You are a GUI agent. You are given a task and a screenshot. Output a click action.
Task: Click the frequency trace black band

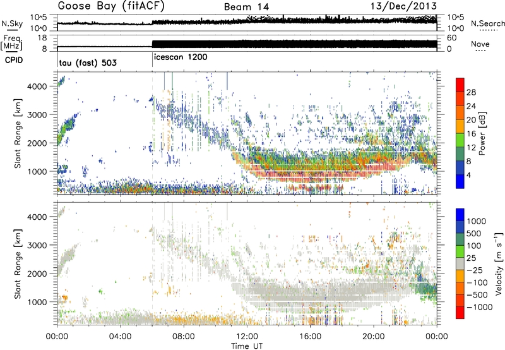pyautogui.click(x=294, y=44)
